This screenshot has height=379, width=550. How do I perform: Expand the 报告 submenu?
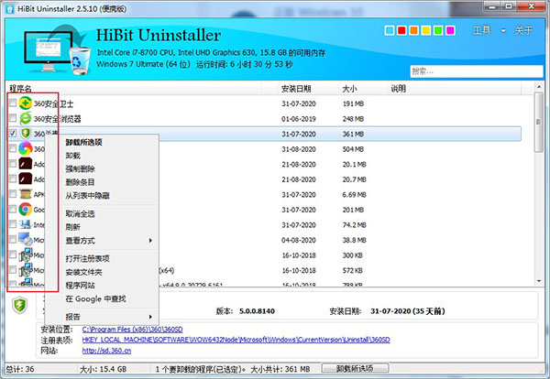(109, 317)
